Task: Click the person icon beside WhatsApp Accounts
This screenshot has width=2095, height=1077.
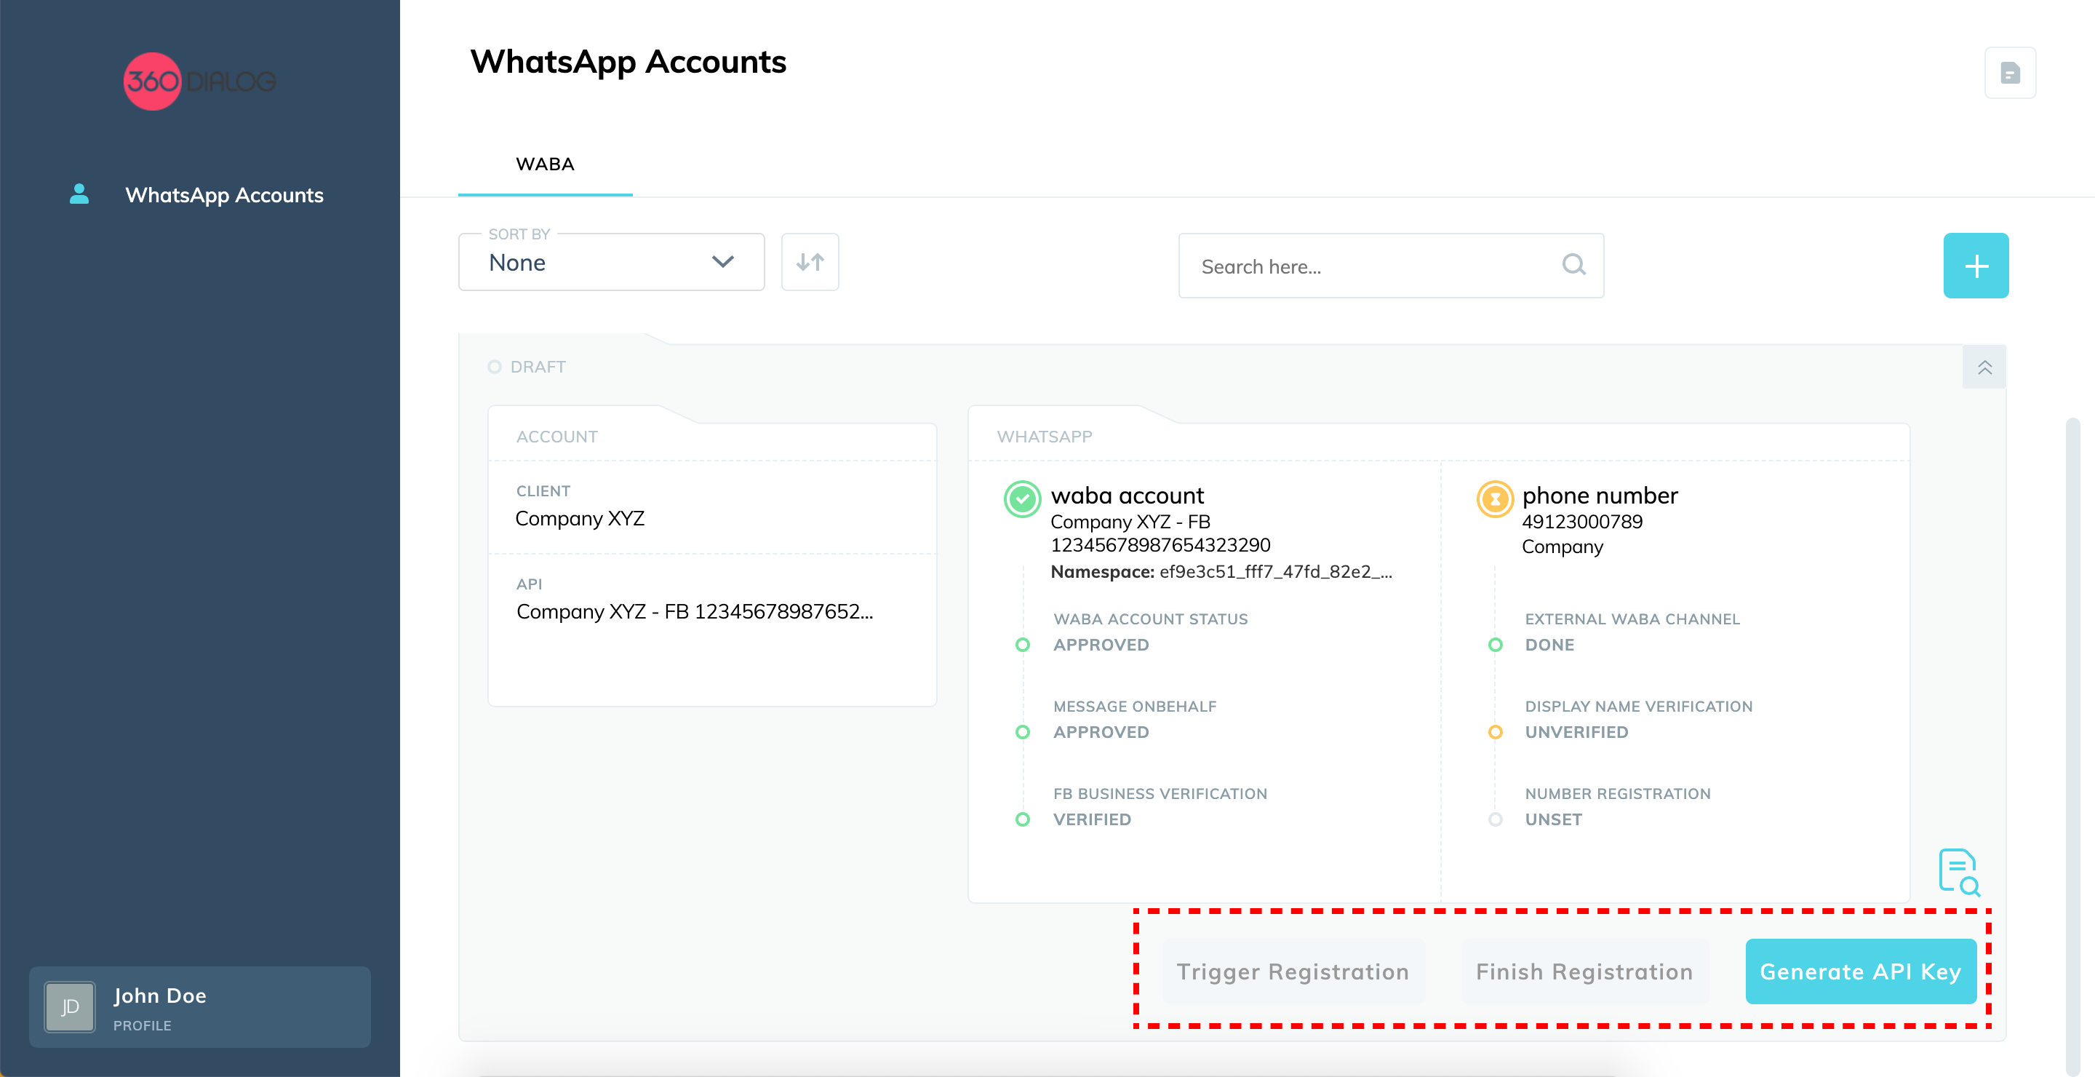Action: [79, 194]
